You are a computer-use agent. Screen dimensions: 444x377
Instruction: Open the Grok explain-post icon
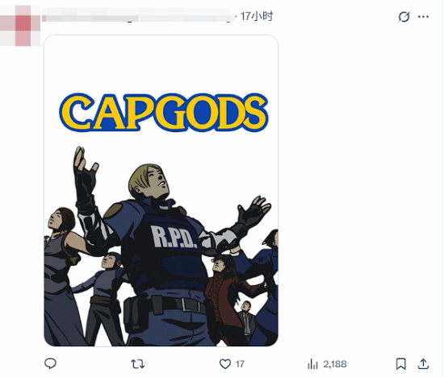[404, 17]
